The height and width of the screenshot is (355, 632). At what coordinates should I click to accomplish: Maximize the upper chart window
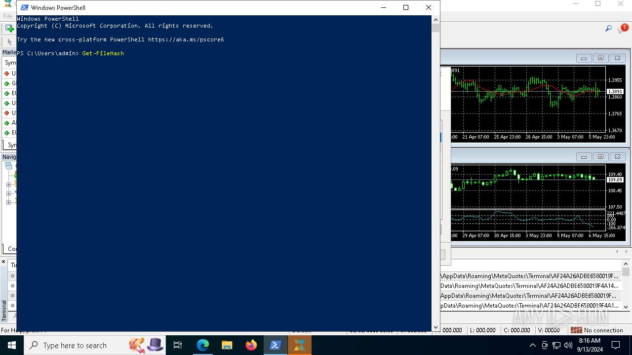point(600,58)
